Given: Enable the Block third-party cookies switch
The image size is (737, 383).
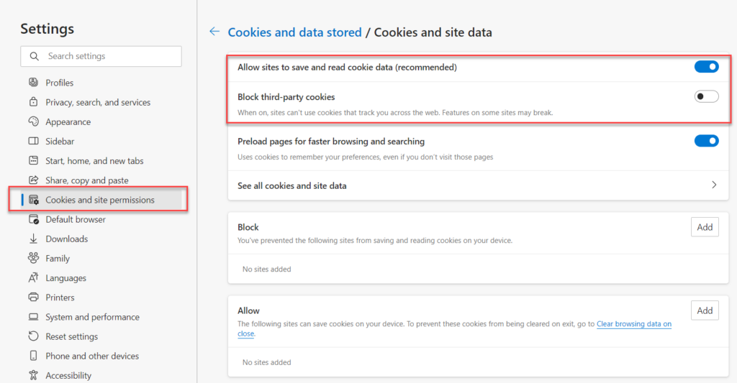Looking at the screenshot, I should (x=706, y=96).
